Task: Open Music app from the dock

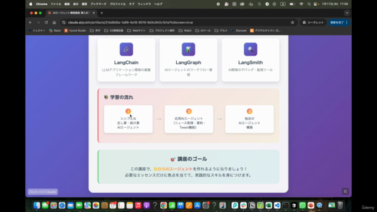Action: click(x=138, y=206)
